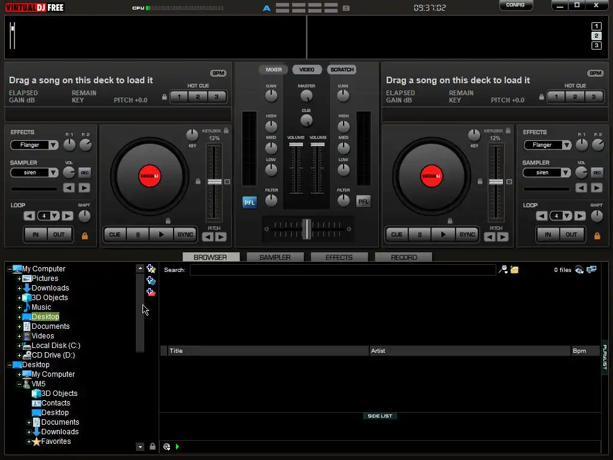Toggle the left sampler REC button
The width and height of the screenshot is (613, 460).
pos(84,172)
